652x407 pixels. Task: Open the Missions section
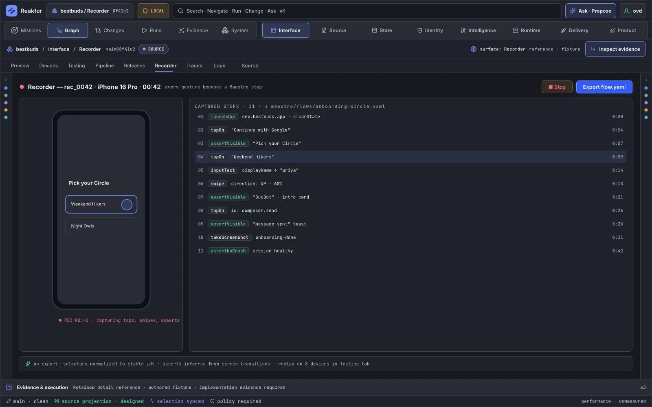tap(26, 30)
